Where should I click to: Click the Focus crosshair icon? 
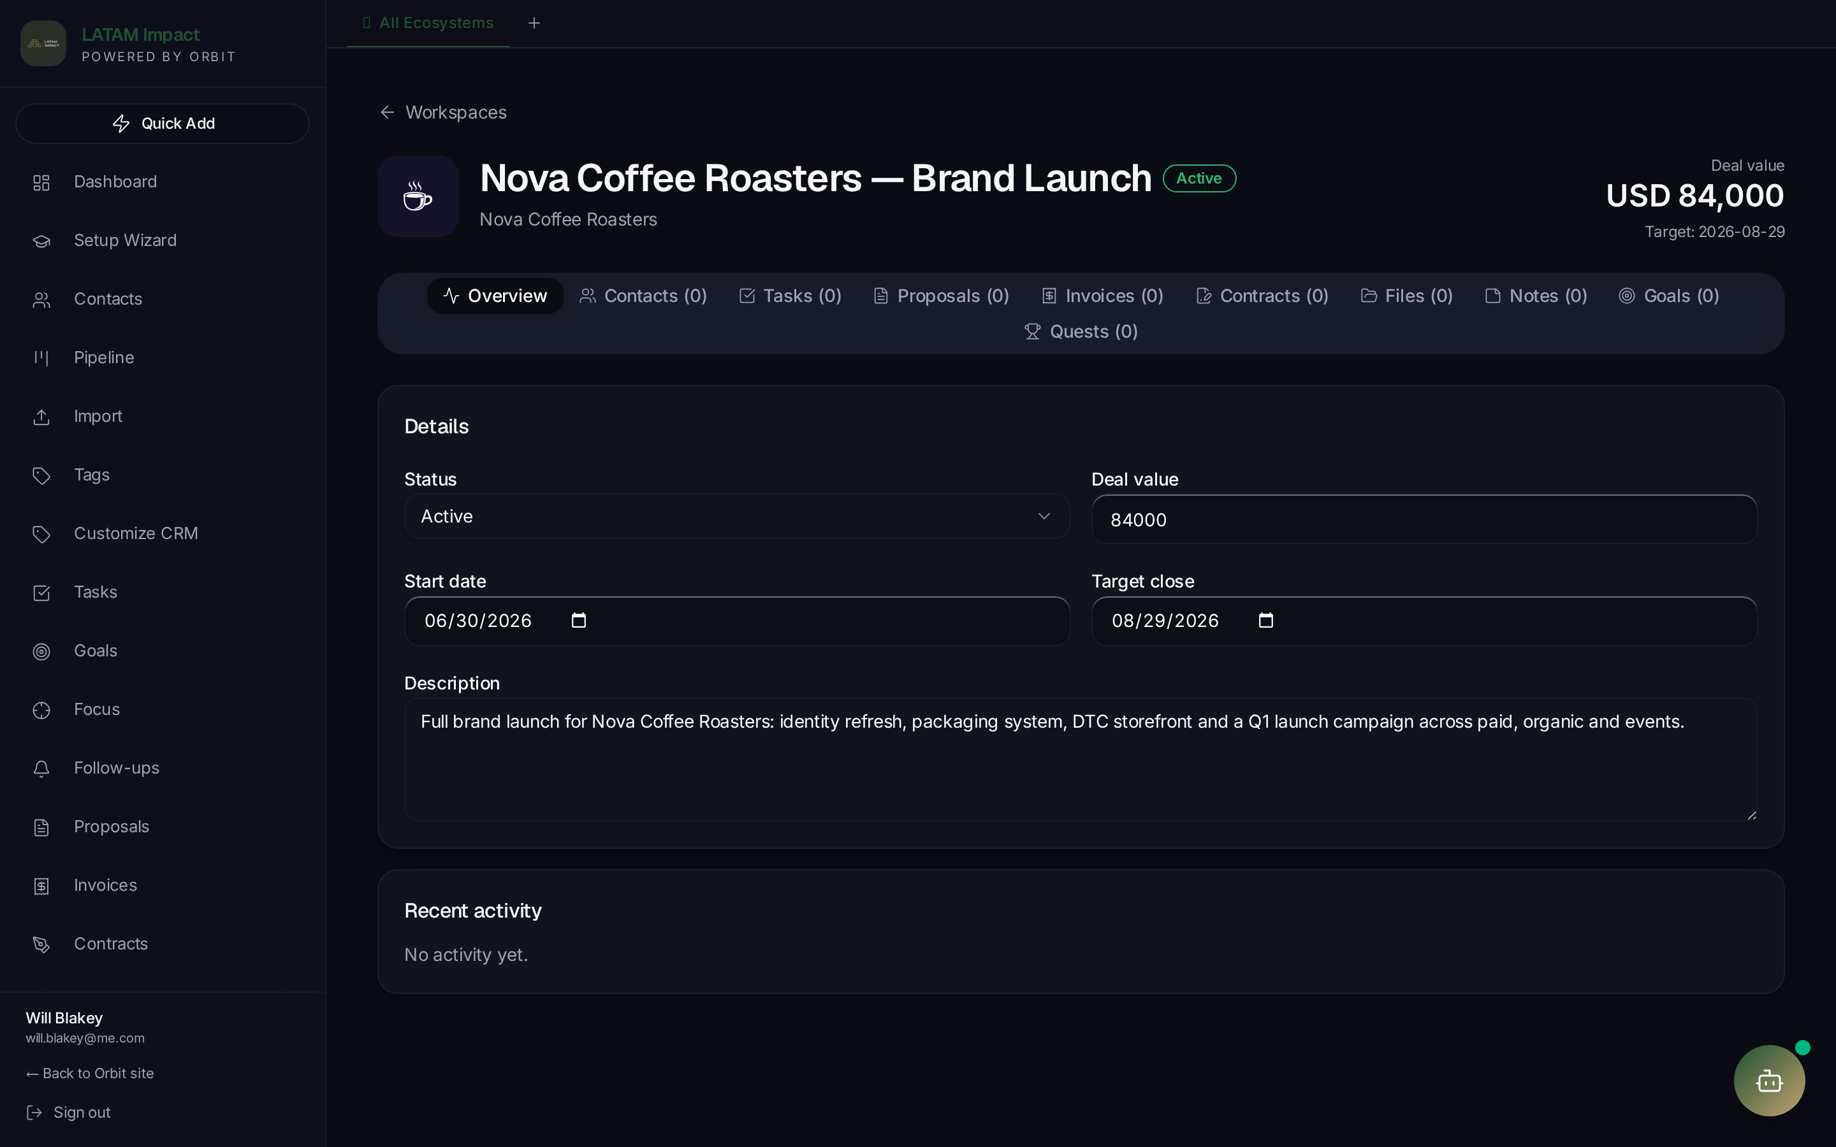click(x=41, y=710)
